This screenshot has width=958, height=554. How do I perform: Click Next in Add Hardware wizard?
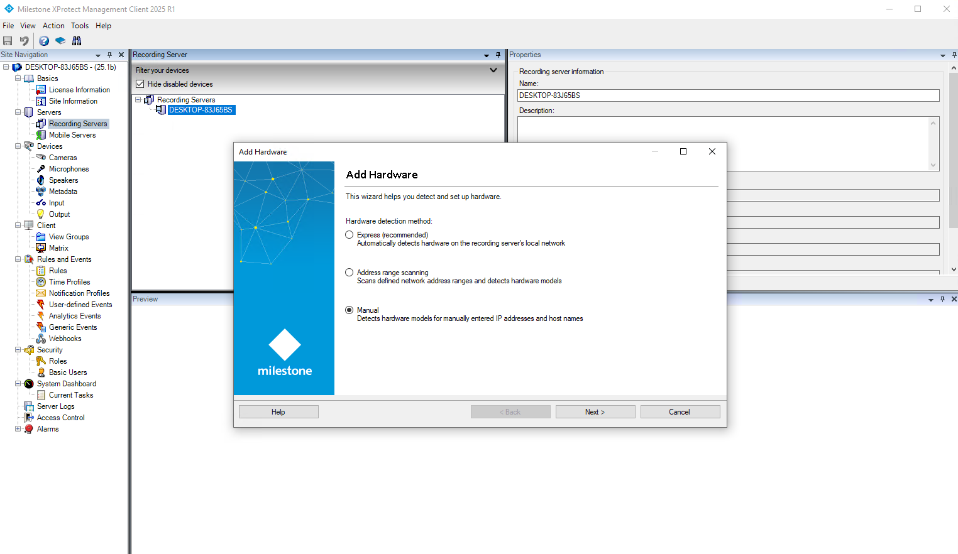pos(595,412)
